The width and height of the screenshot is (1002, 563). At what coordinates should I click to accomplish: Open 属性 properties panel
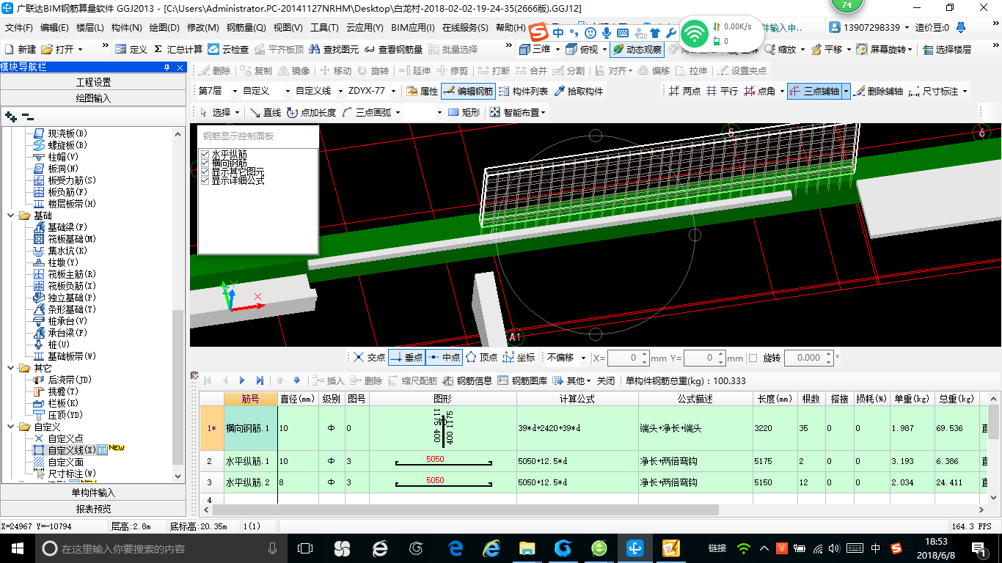click(x=422, y=91)
